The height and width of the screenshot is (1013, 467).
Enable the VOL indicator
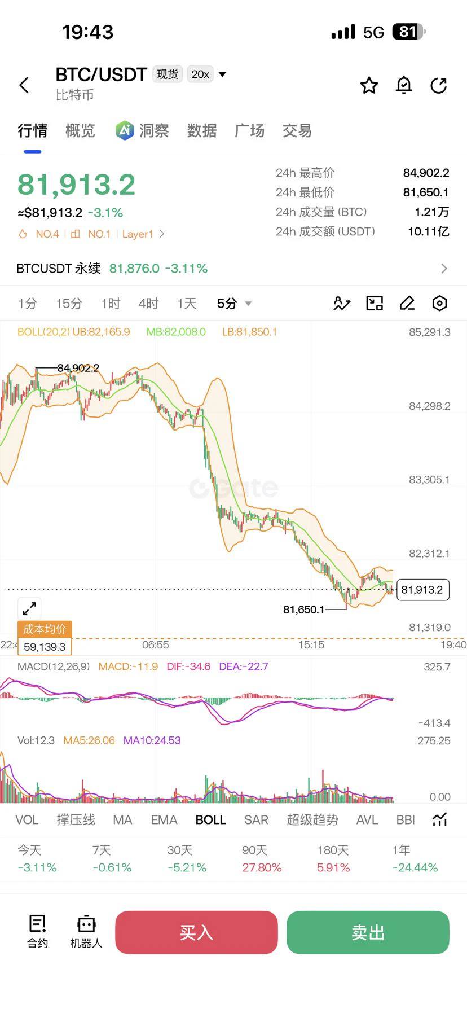click(27, 820)
